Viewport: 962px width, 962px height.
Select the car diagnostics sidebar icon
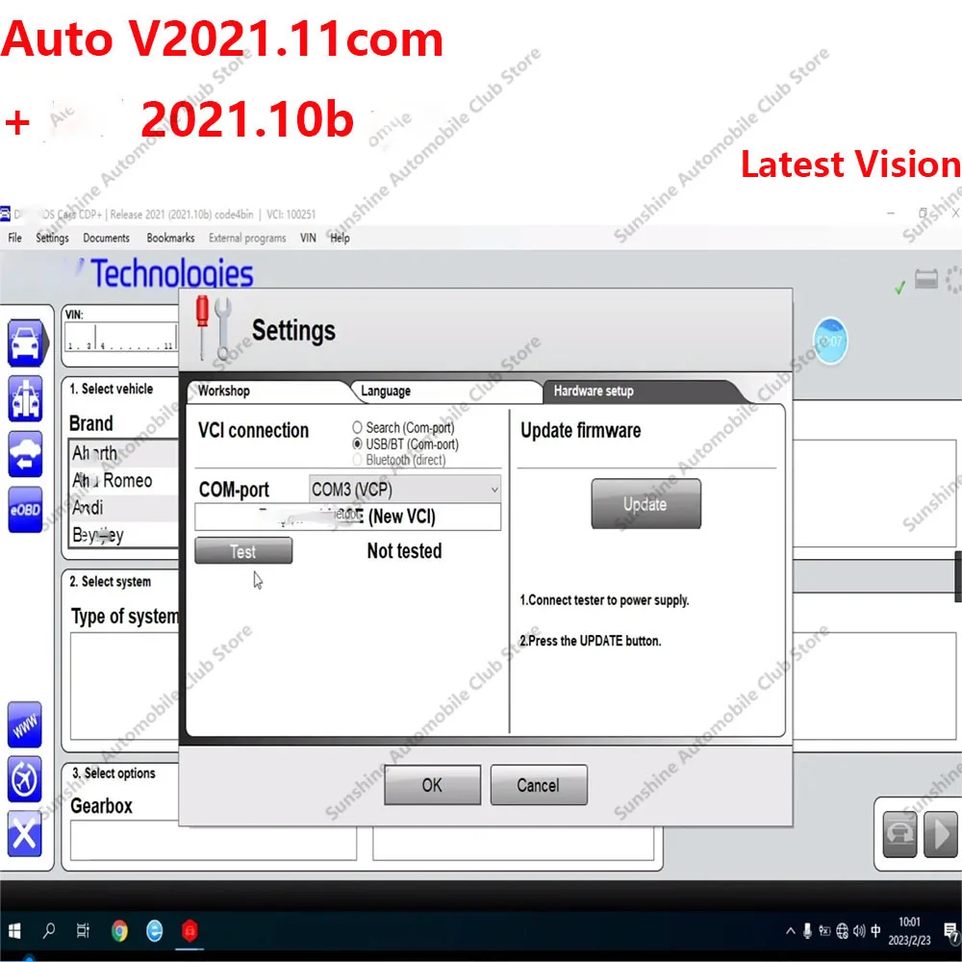coord(25,342)
